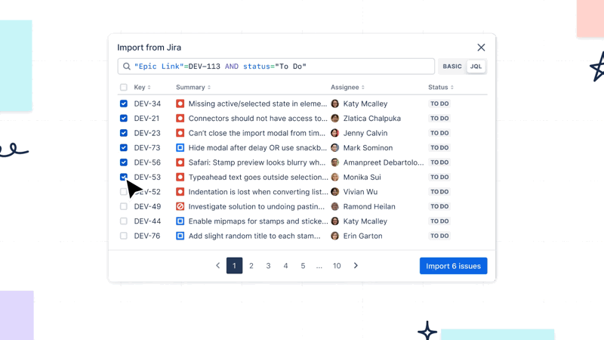The image size is (604, 340).
Task: Click Erin Garton's avatar
Action: (x=334, y=236)
